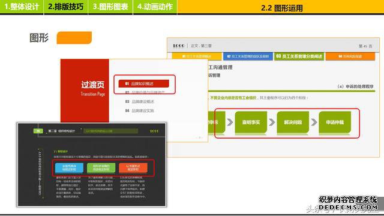Click the yellow LOGO in the dark slide
Screen dimensions: 384x216
[x=154, y=131]
